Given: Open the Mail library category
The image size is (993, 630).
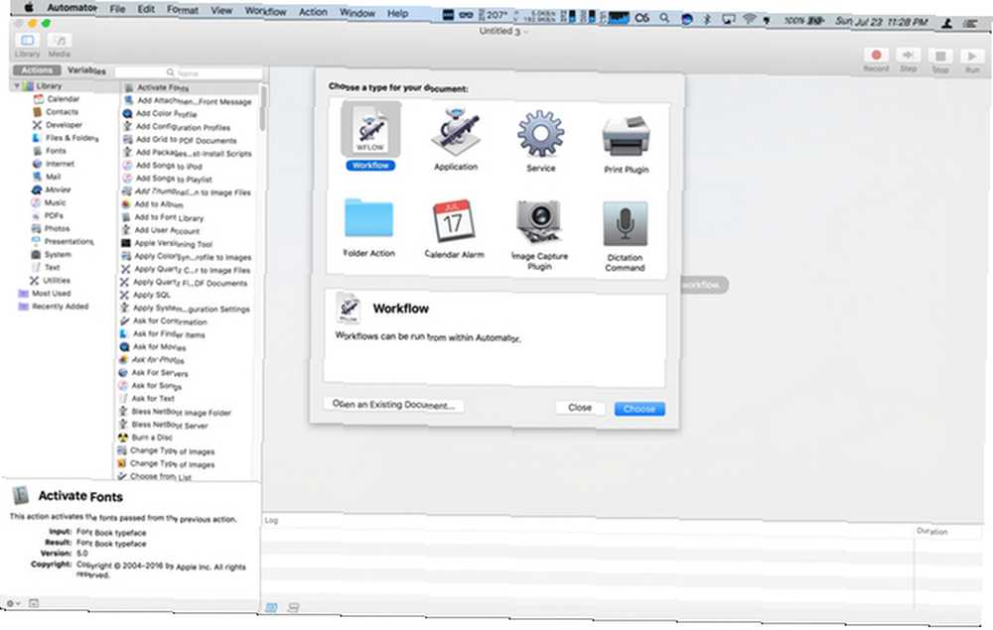Looking at the screenshot, I should (54, 177).
